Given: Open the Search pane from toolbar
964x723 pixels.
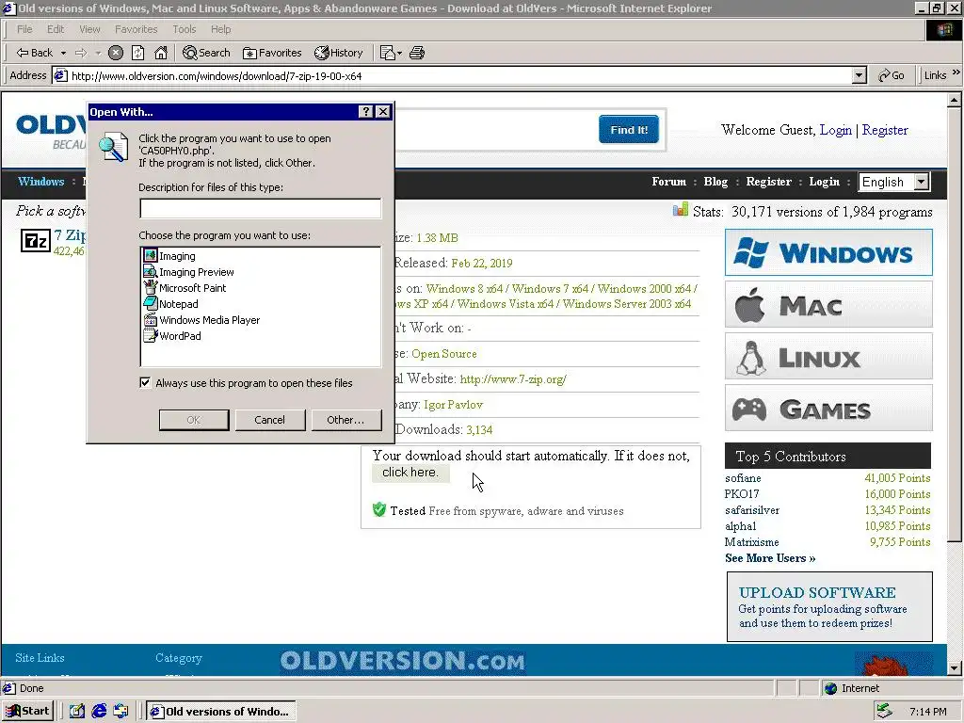Looking at the screenshot, I should tap(206, 53).
